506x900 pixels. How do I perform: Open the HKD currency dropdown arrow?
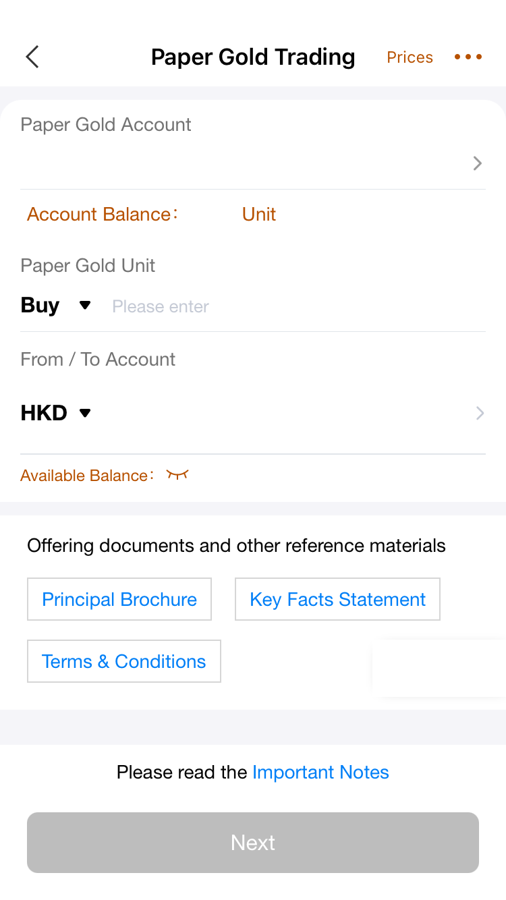coord(85,413)
